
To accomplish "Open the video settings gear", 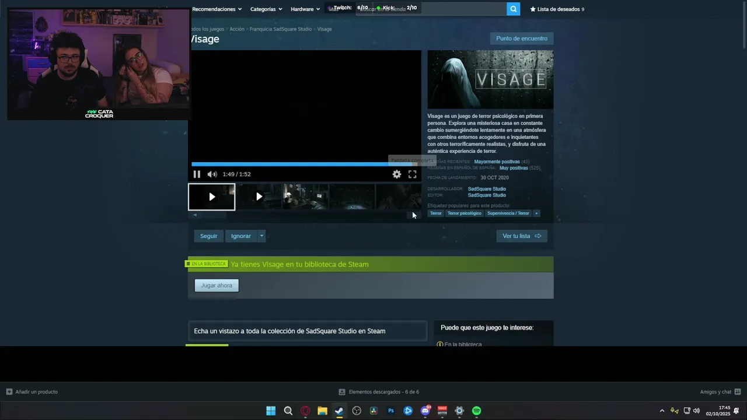I will (397, 174).
